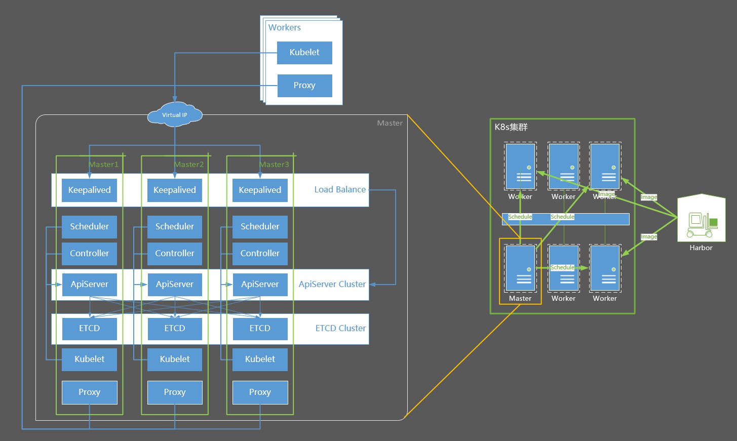Select Master1's ApiServer block
This screenshot has width=737, height=441.
pos(90,285)
